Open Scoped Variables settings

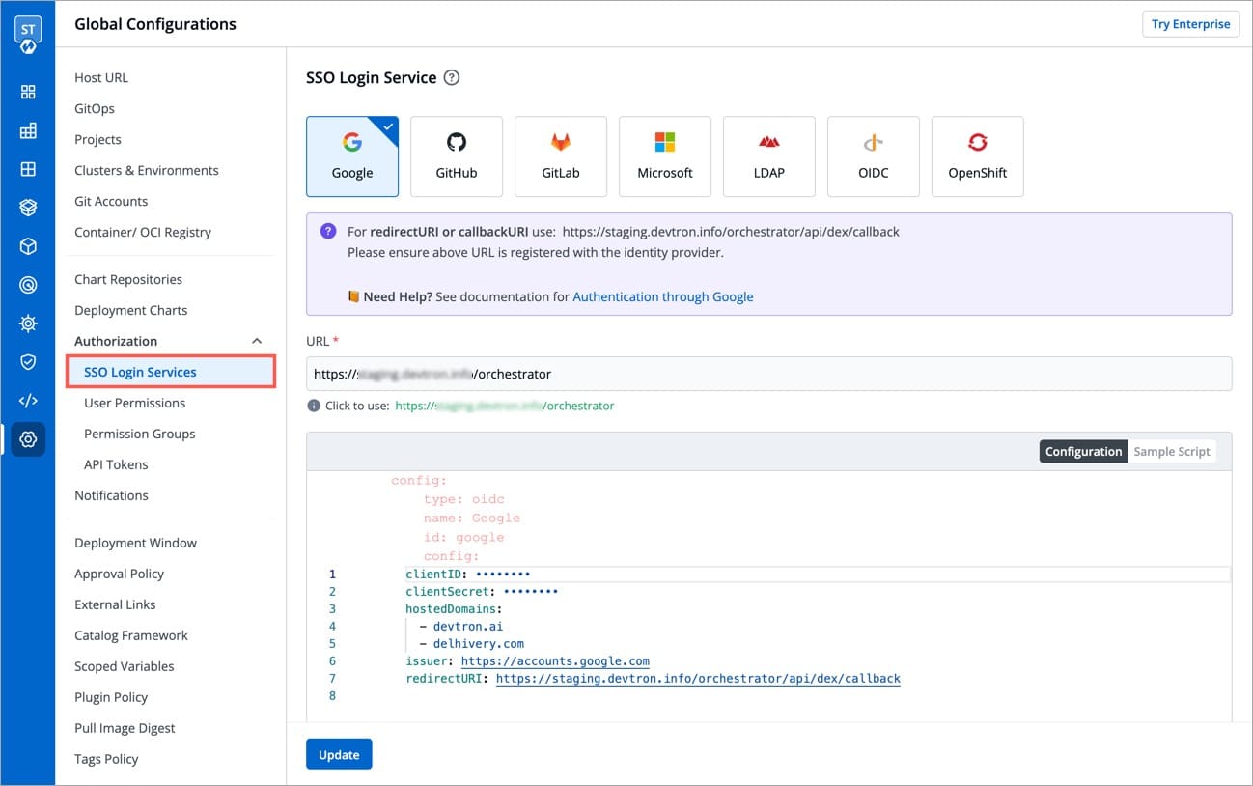125,666
